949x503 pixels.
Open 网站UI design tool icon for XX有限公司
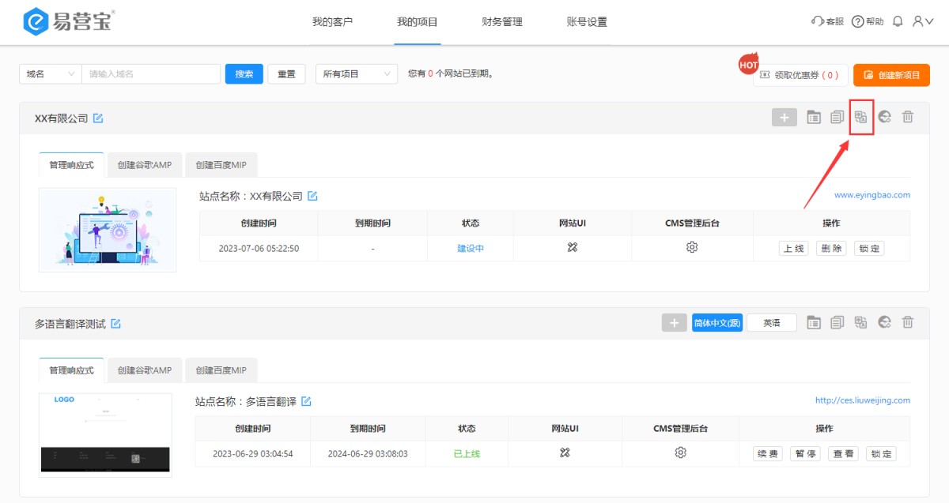coord(573,248)
